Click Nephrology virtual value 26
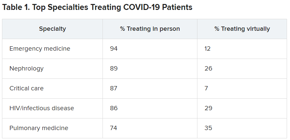Screen dimensions: 290x140 point(208,69)
